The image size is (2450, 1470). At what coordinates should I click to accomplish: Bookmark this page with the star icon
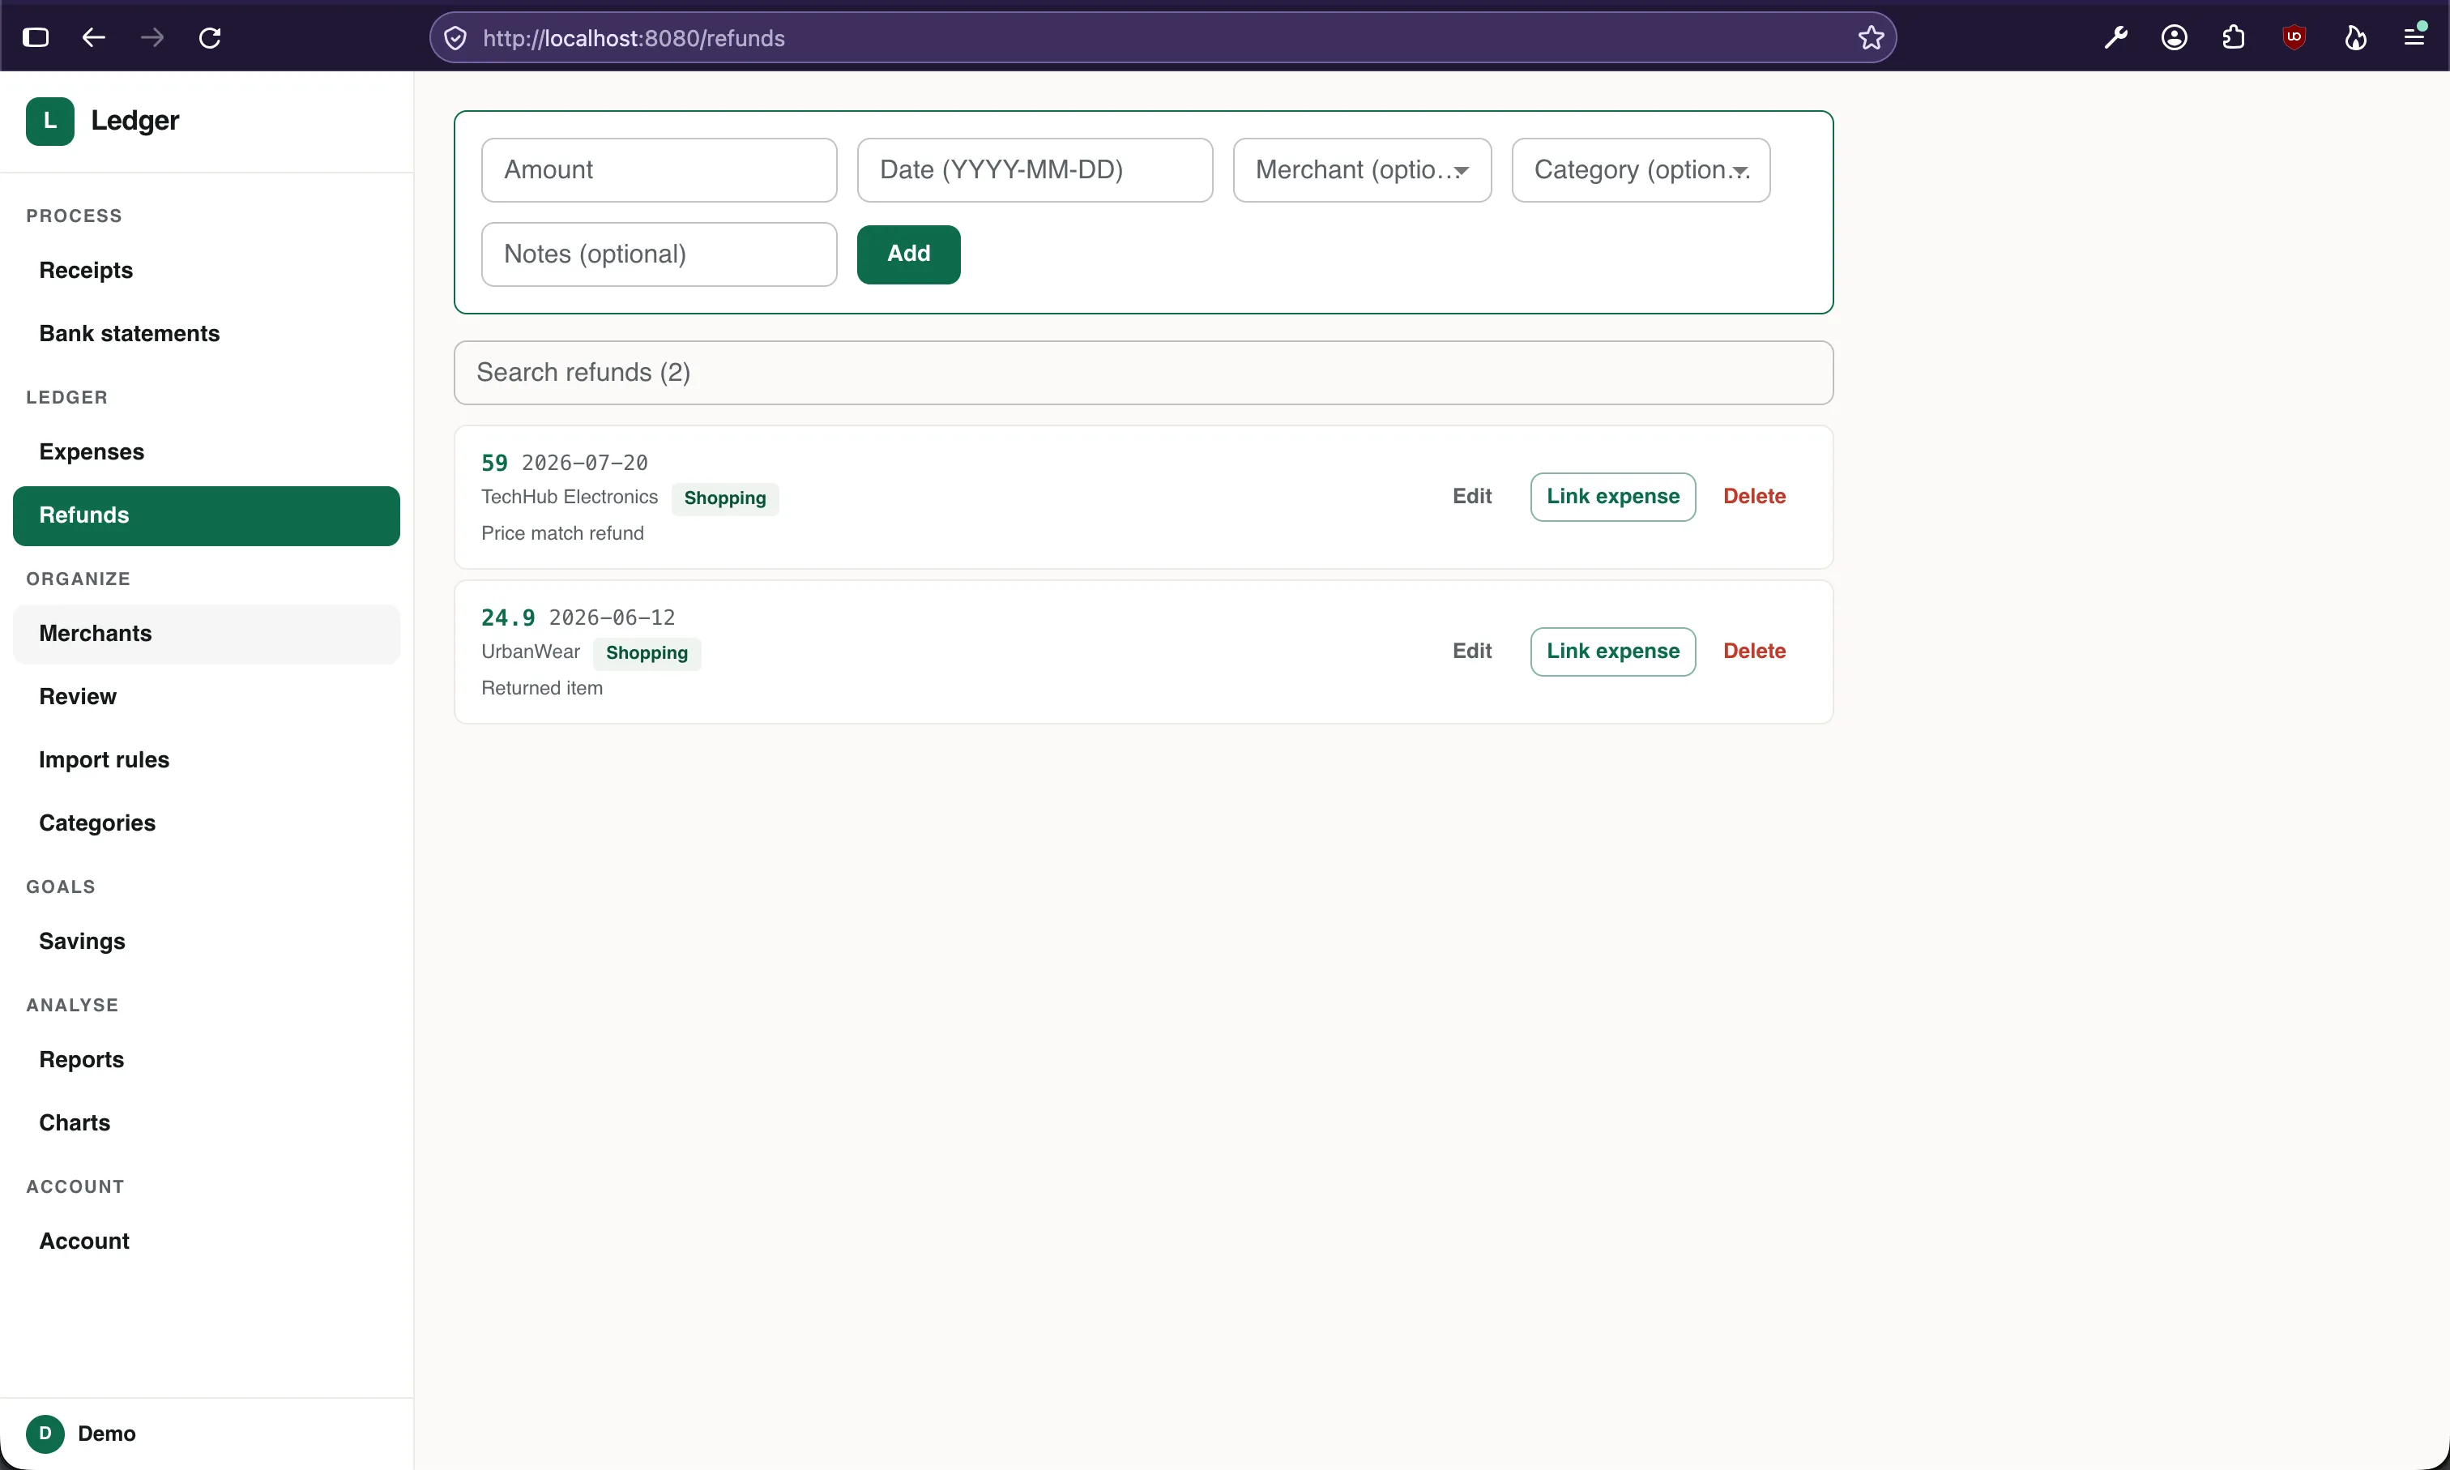pyautogui.click(x=1871, y=37)
